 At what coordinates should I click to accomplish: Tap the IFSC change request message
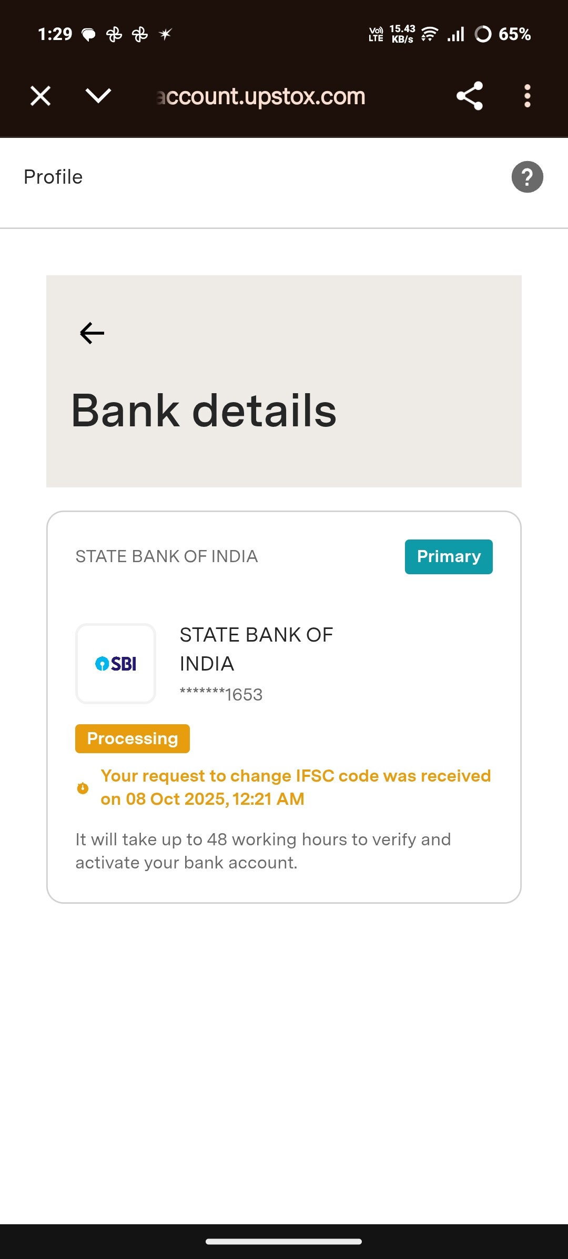coord(295,787)
